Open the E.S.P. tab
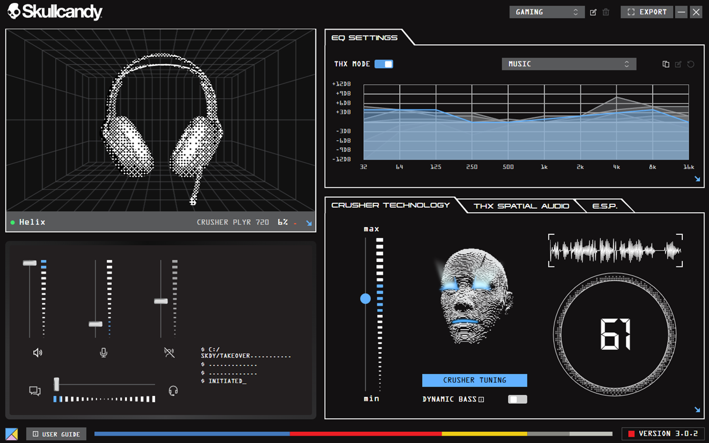709x443 pixels. coord(605,206)
